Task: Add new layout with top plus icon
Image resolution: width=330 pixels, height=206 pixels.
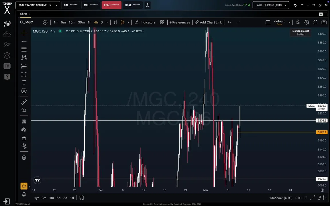Action: [x=308, y=5]
